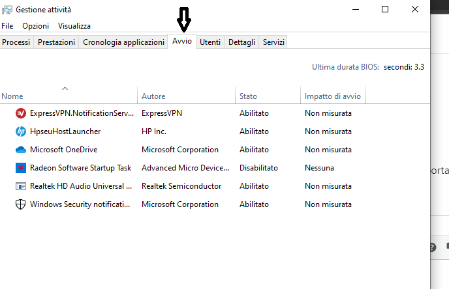Sort by Impatto di avvio column
Image resolution: width=449 pixels, height=289 pixels.
333,96
